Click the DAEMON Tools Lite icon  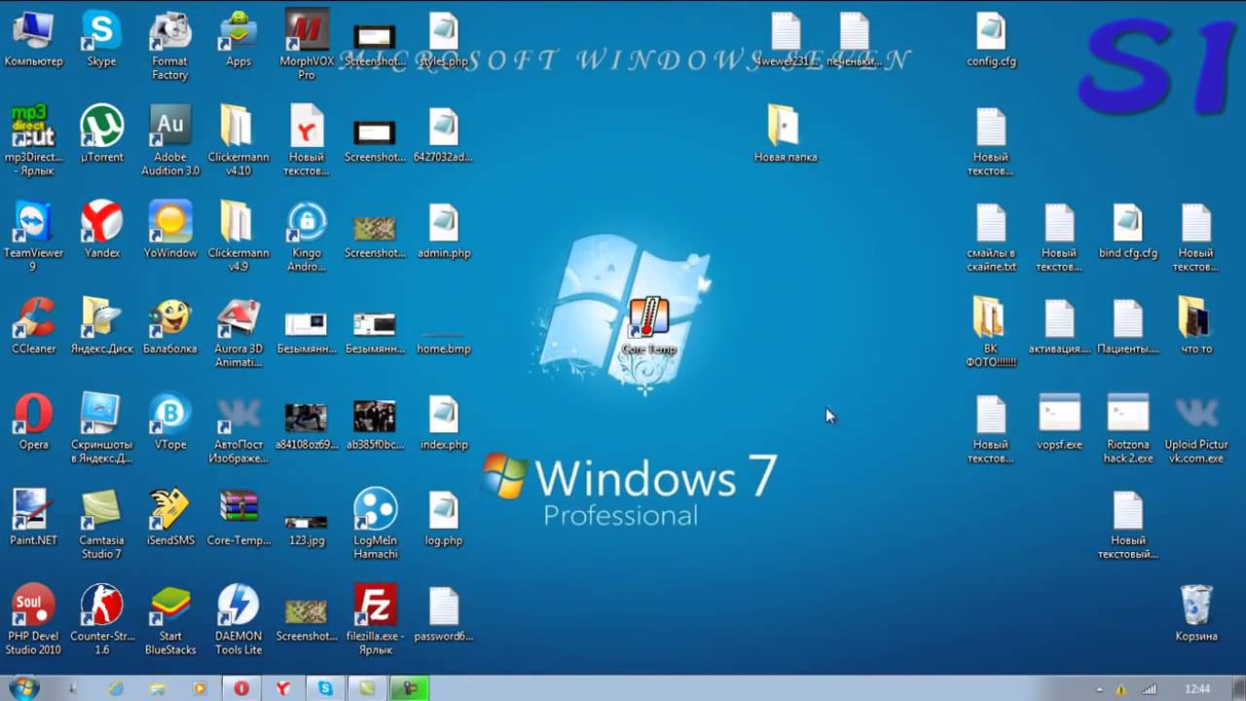coord(238,618)
